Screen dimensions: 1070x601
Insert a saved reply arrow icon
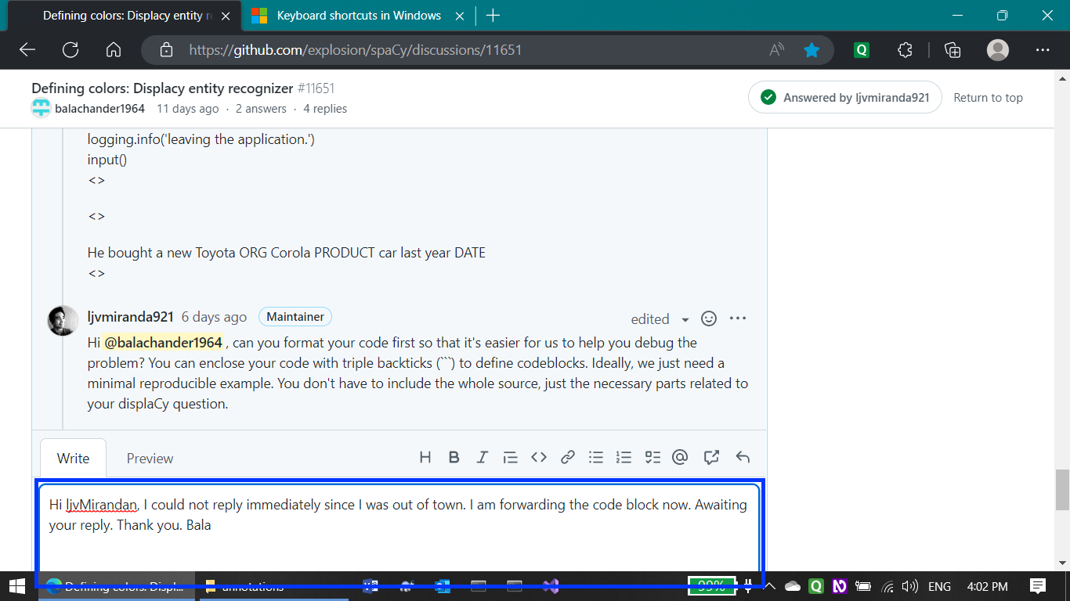(x=743, y=458)
